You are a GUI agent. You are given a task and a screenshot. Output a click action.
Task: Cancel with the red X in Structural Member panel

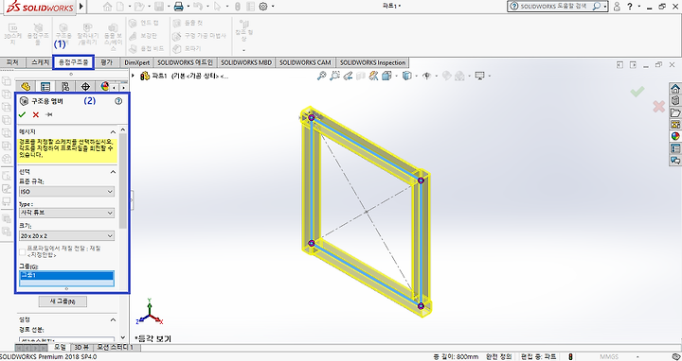click(36, 114)
